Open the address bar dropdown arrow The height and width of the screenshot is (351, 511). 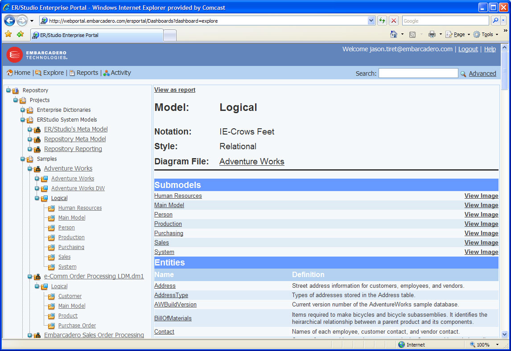371,20
